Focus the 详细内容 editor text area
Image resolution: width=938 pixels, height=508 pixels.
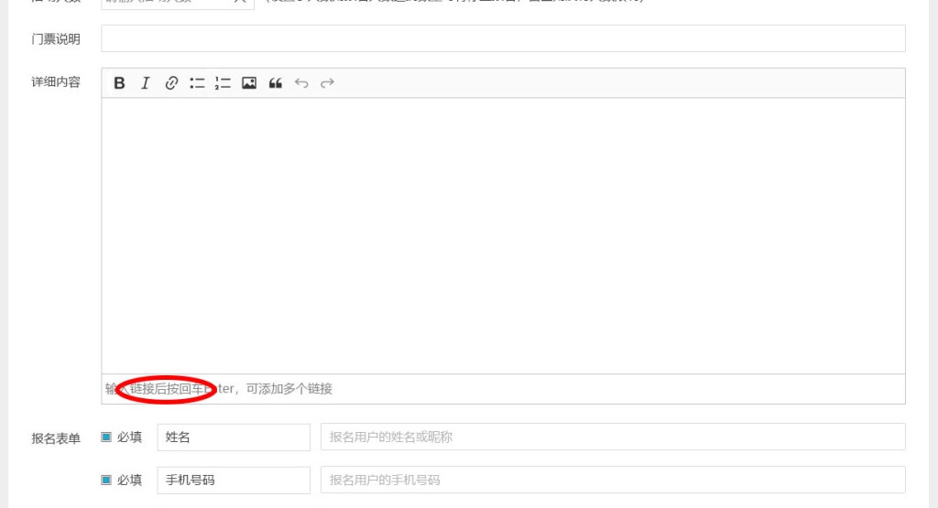pos(503,236)
